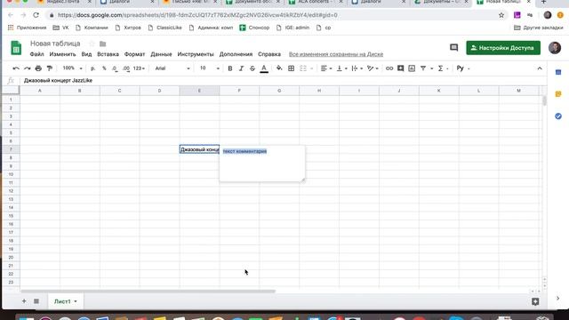The image size is (569, 320).
Task: Click the Merge cells icon
Action: [303, 68]
